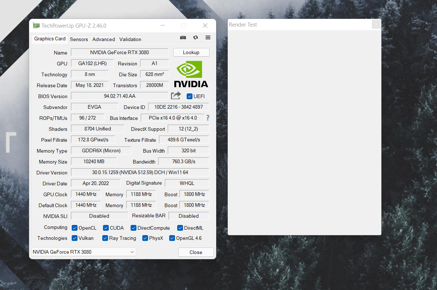Click the Memory Type field GDDR6X (Micron)

pyautogui.click(x=102, y=150)
